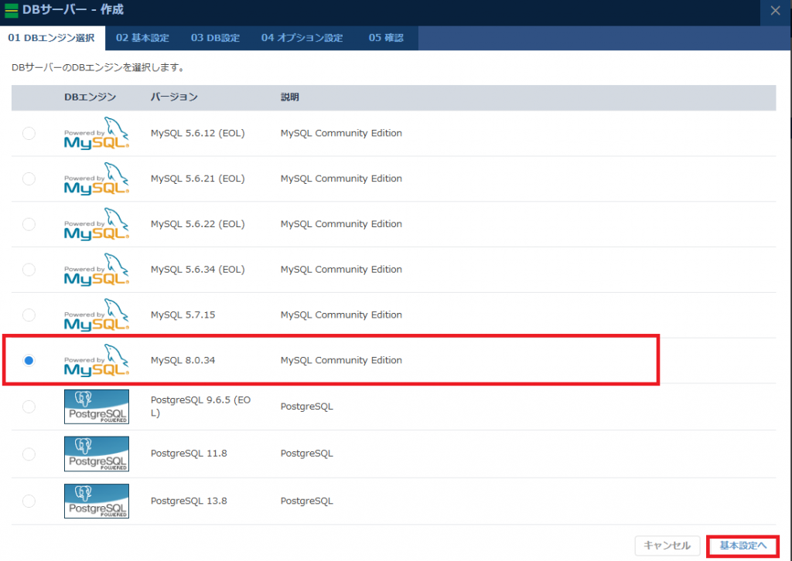Screen dimensions: 792x561
Task: Open the 01 DBエンジン選択 tab
Action: [x=52, y=38]
